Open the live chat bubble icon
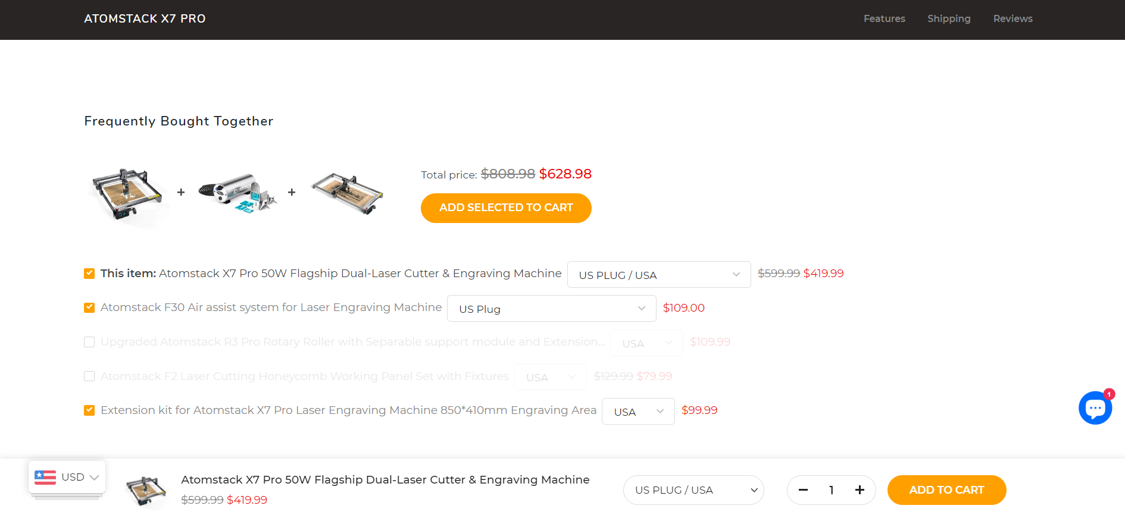 tap(1095, 408)
